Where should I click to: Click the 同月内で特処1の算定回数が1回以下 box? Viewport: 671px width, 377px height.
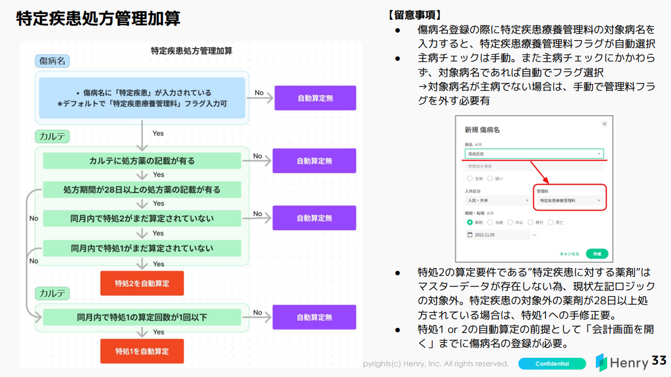point(142,317)
